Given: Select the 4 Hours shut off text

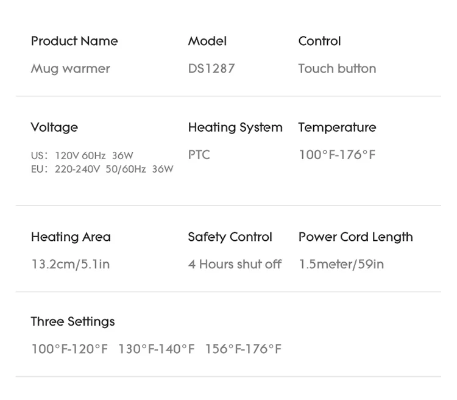Looking at the screenshot, I should point(235,265).
